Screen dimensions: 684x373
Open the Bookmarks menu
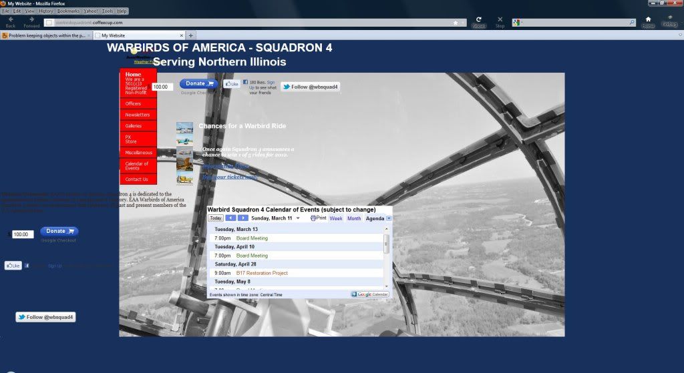tap(69, 11)
